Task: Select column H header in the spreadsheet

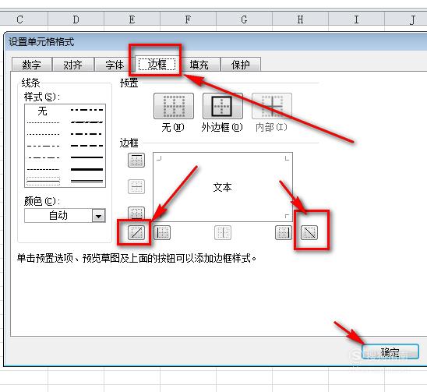Action: pyautogui.click(x=300, y=19)
